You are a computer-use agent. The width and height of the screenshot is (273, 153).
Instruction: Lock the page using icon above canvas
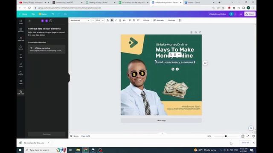(192, 32)
